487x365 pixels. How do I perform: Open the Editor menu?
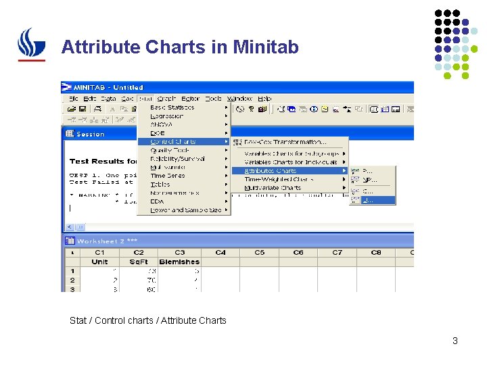[190, 99]
